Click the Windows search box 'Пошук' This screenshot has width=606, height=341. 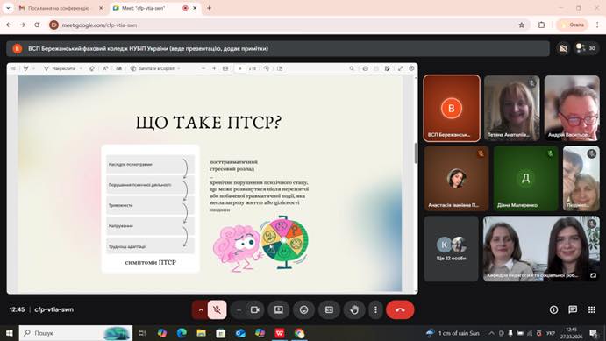pyautogui.click(x=75, y=333)
